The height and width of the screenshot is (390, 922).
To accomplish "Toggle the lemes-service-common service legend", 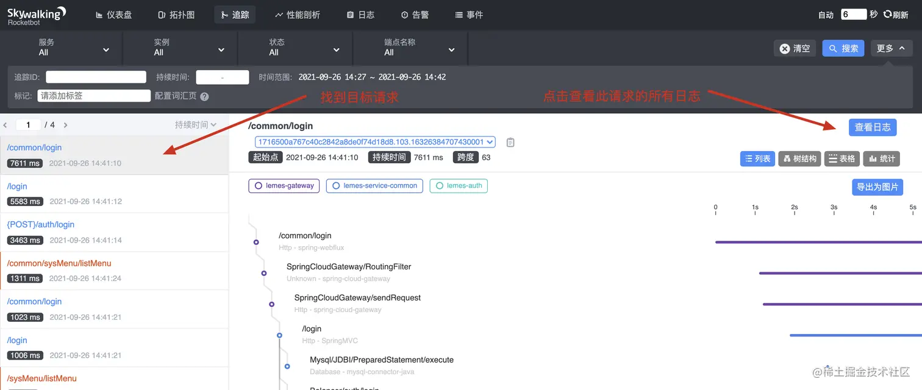I will point(374,186).
